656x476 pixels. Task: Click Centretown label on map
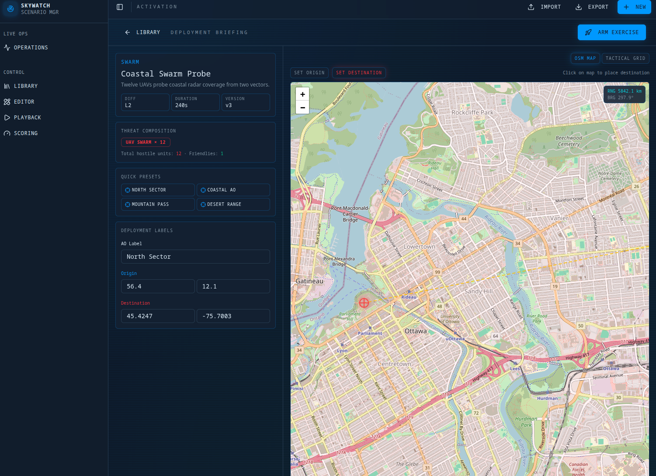point(394,364)
